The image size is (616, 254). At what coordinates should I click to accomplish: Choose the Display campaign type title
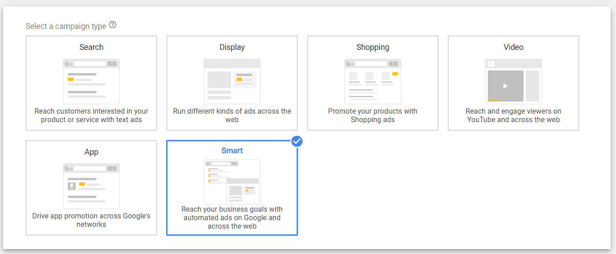[x=232, y=47]
